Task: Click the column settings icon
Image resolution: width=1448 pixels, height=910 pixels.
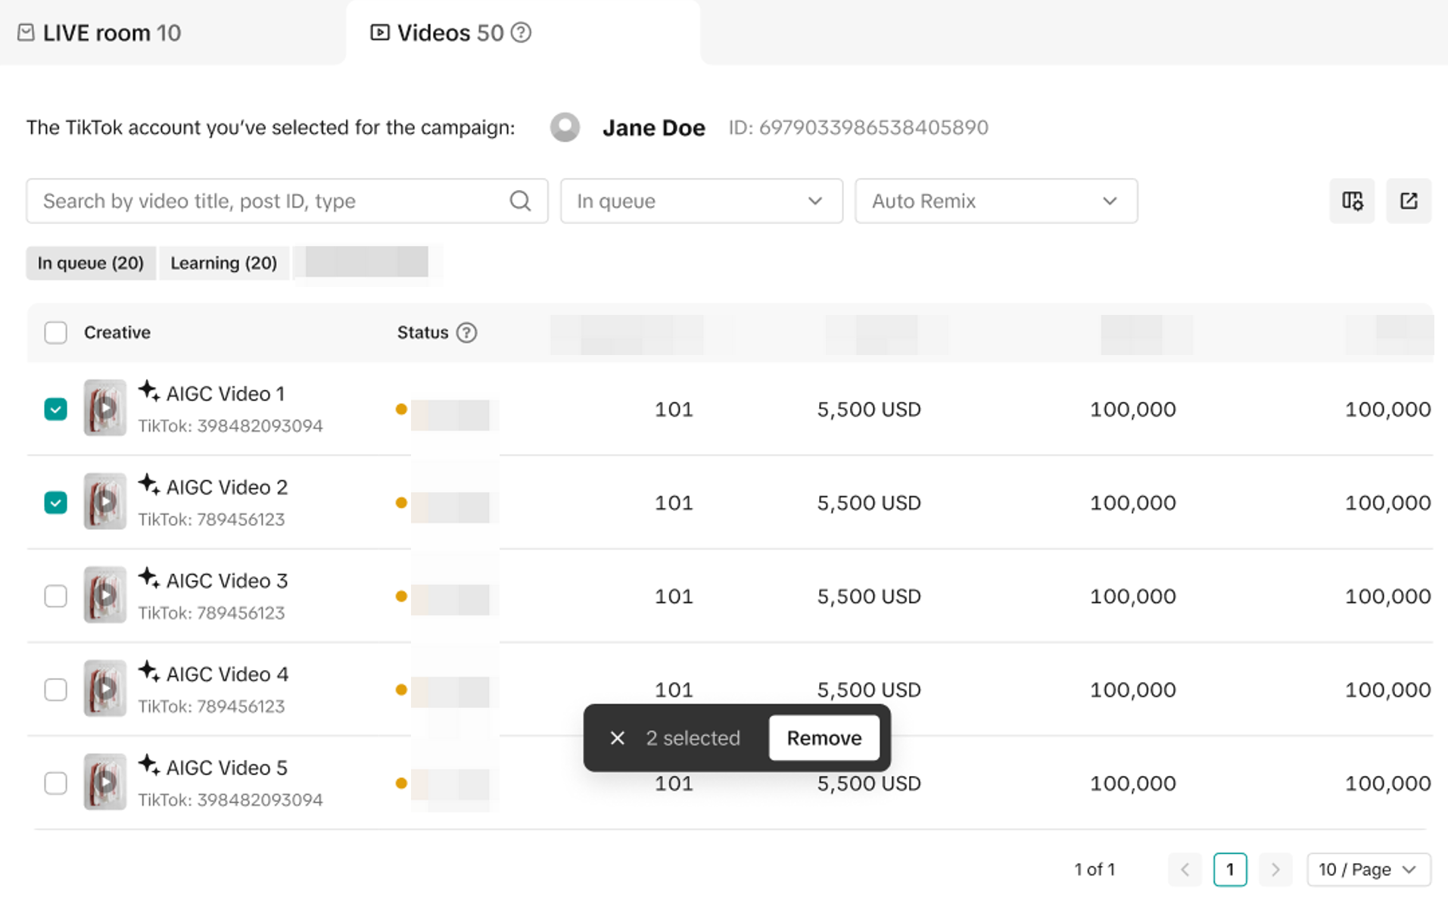Action: tap(1352, 201)
